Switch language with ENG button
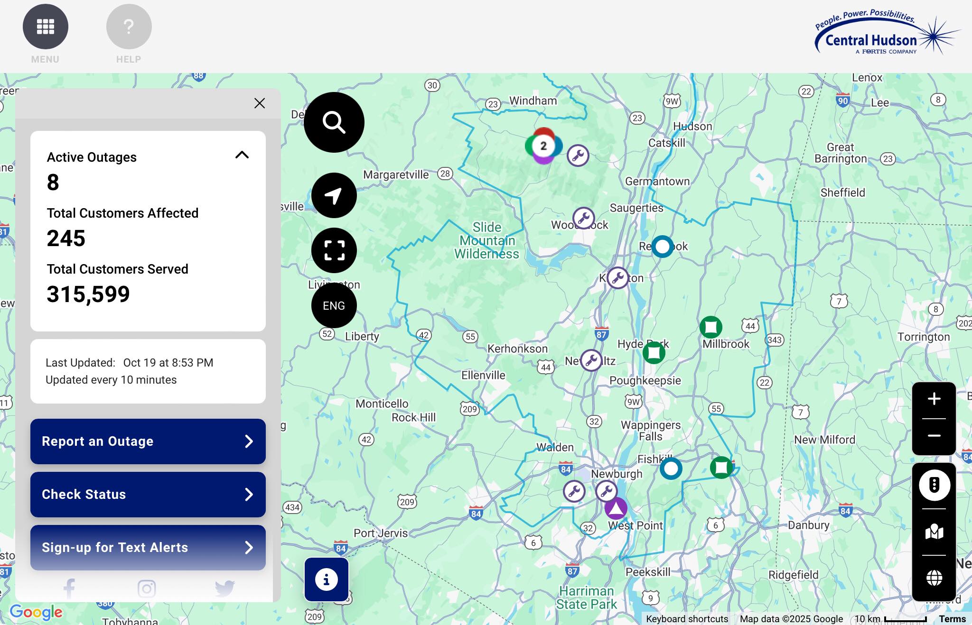 coord(334,305)
